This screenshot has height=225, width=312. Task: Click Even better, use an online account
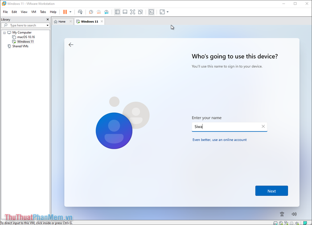[x=219, y=140]
